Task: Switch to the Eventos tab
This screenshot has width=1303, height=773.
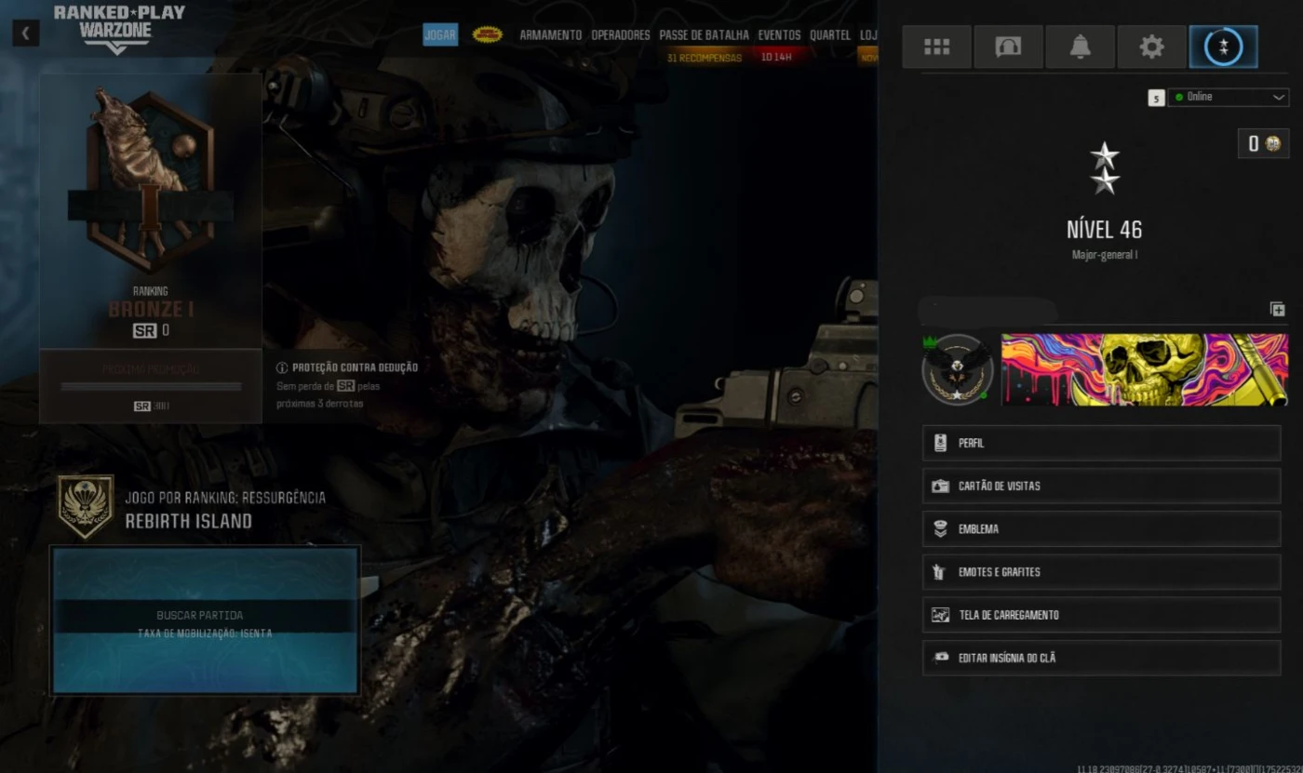Action: coord(779,35)
